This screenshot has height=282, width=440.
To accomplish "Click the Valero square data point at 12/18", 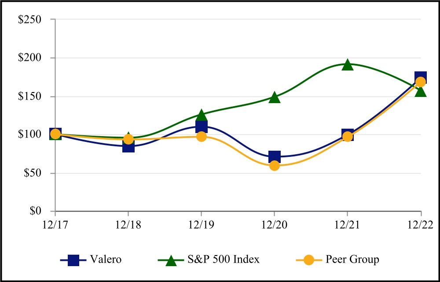I will (x=128, y=146).
